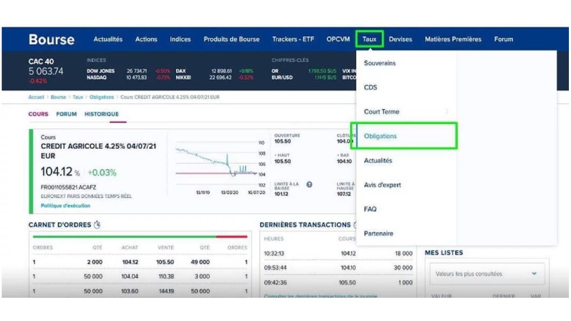Click the CAC 40 index value
The image size is (571, 321).
click(x=45, y=71)
